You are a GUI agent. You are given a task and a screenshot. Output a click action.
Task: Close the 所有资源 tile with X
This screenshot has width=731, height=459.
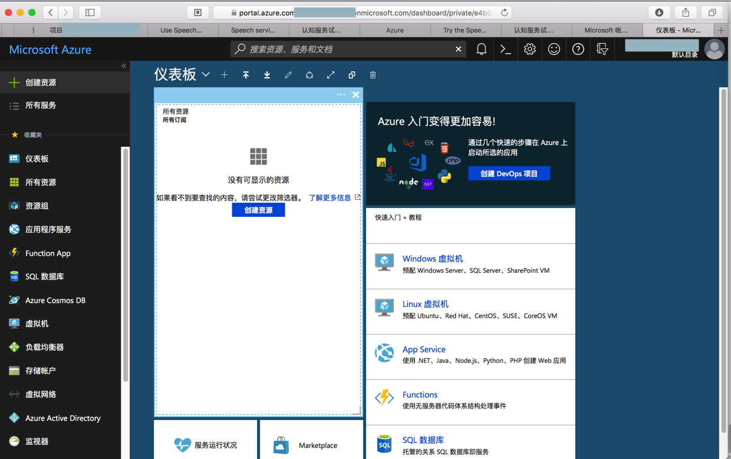click(x=355, y=94)
